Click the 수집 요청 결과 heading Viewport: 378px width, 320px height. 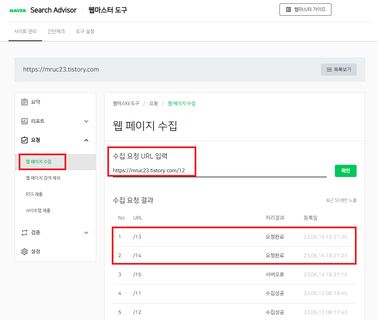(x=133, y=200)
